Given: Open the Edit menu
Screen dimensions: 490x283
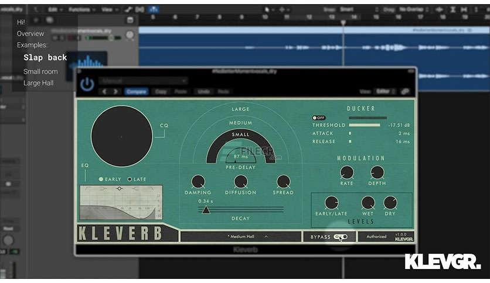Looking at the screenshot, I should pos(55,10).
